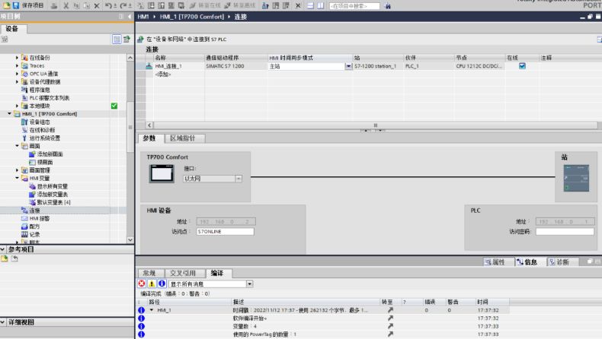Click the TP700 Comfort device thumbnail
This screenshot has width=602, height=339.
[162, 174]
